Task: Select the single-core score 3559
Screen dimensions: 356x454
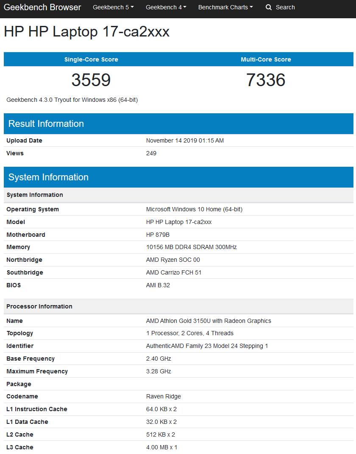Action: 91,80
